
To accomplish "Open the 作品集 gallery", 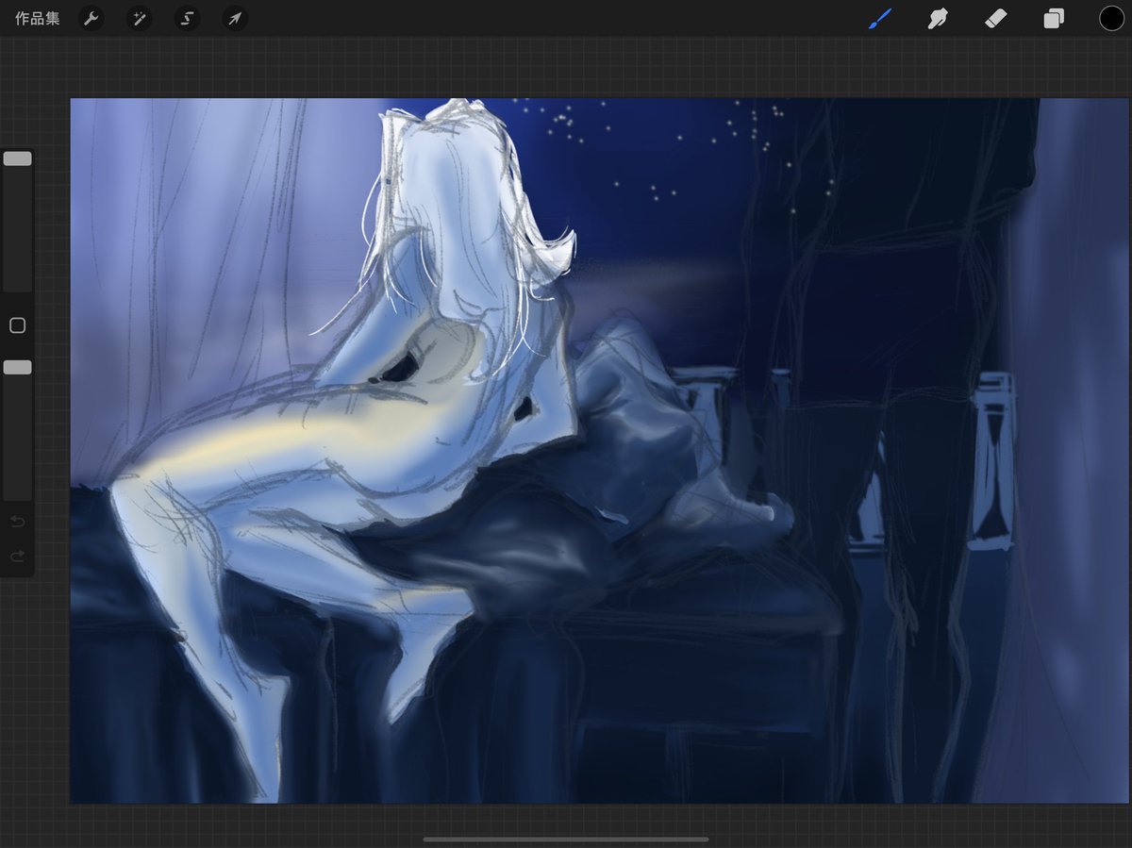I will click(x=37, y=18).
